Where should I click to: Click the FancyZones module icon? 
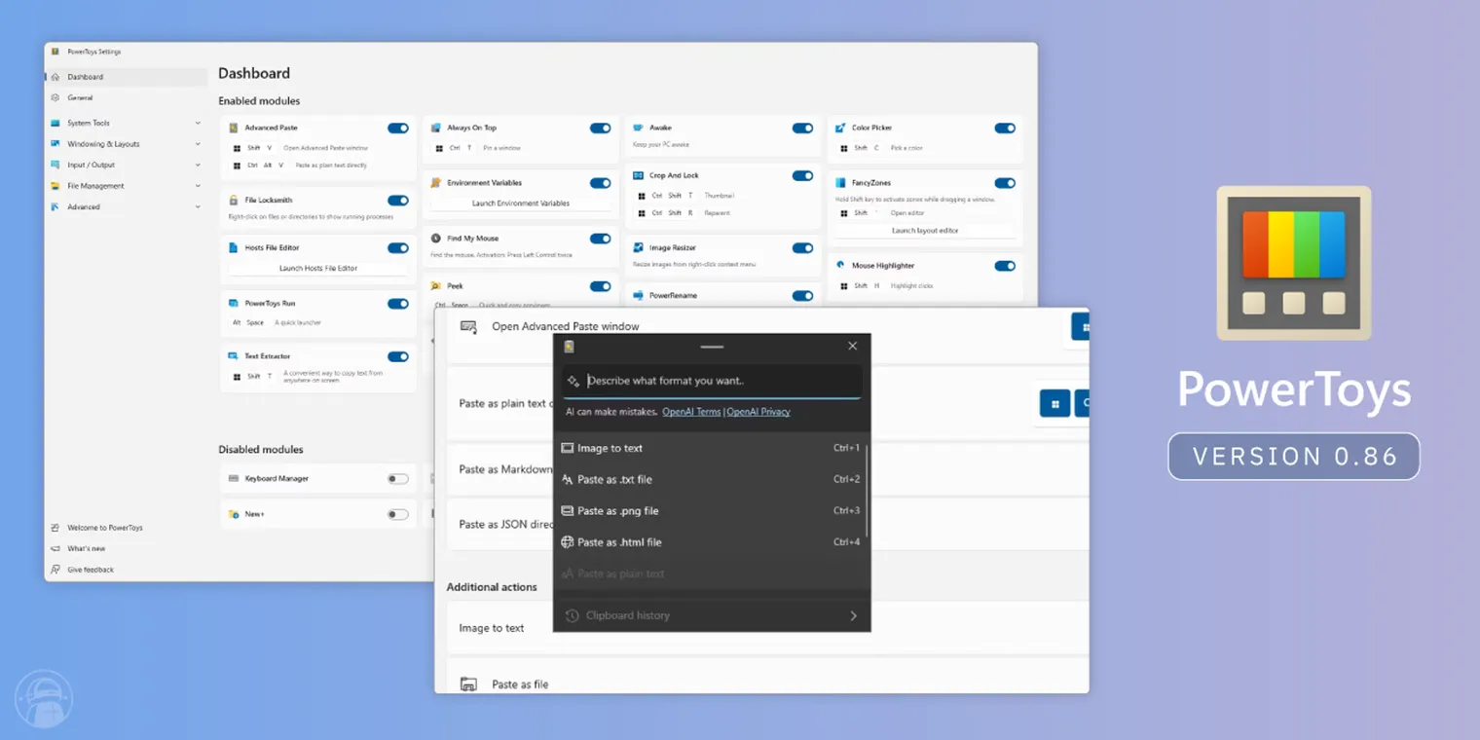tap(841, 182)
